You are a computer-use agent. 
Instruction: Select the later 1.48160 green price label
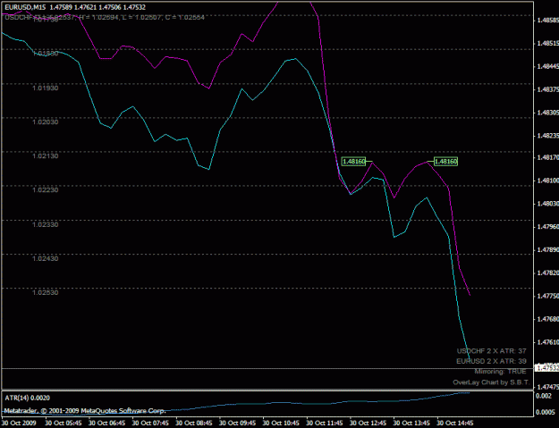(445, 162)
